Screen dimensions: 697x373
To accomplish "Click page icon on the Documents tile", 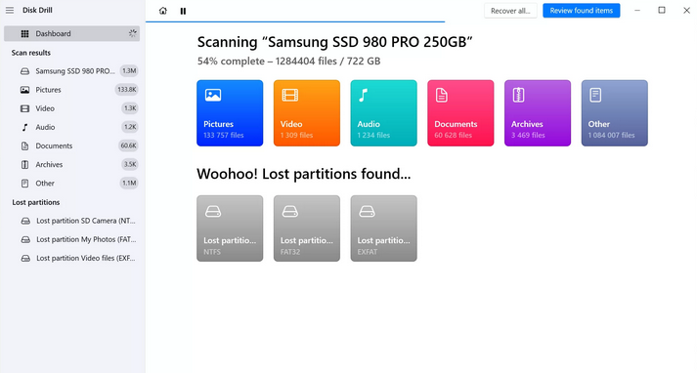I will pos(442,95).
